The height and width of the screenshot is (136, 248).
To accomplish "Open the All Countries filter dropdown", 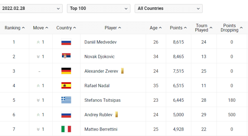I will pyautogui.click(x=168, y=8).
